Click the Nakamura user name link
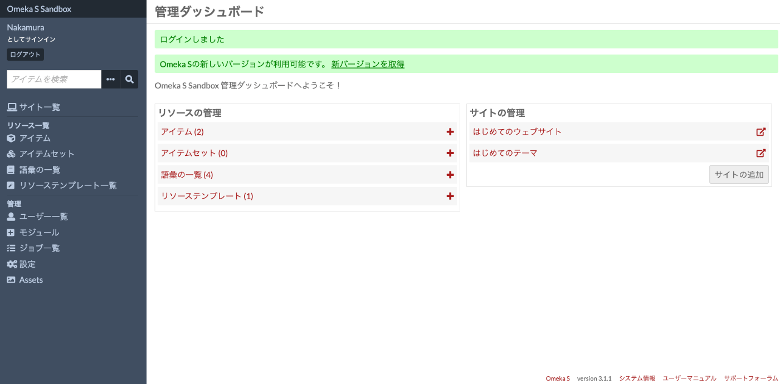 [x=26, y=27]
